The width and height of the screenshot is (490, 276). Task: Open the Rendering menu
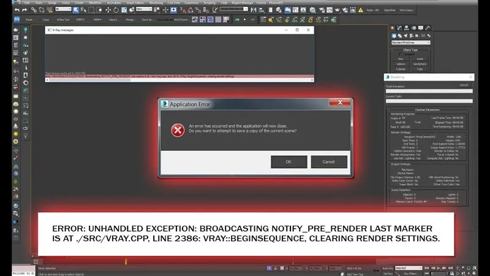pyautogui.click(x=156, y=2)
